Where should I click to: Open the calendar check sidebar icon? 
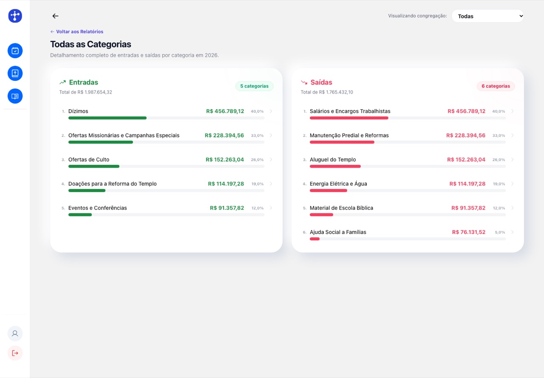(x=15, y=51)
